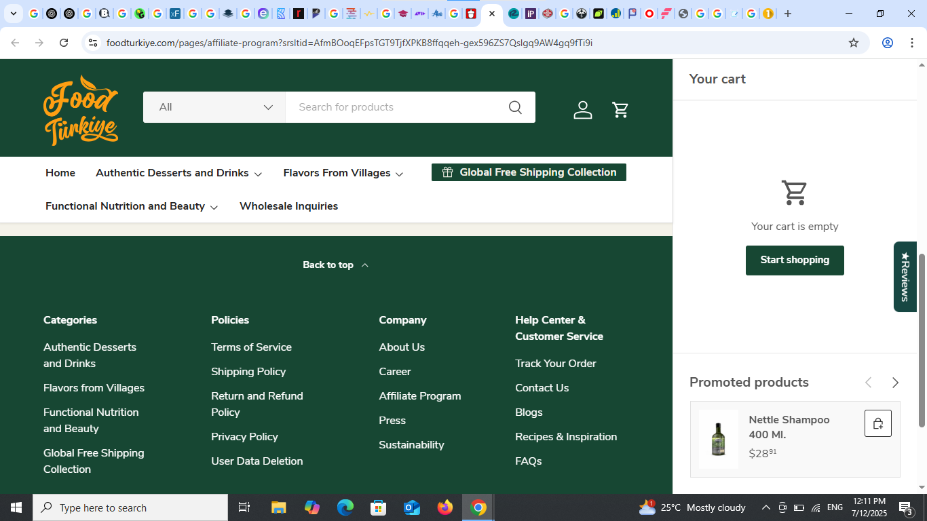Screen dimensions: 927x521
Task: Open Career footer link
Action: coord(395,372)
